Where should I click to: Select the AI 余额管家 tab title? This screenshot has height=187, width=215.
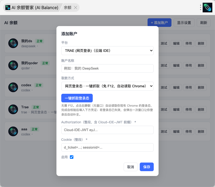click(35, 8)
